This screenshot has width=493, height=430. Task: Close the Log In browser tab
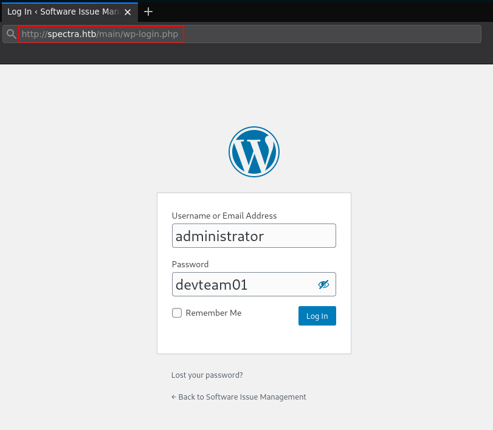point(128,12)
